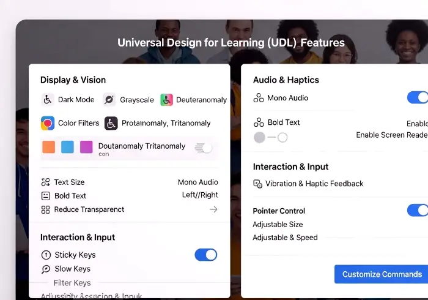Click the Pointer Control label
The width and height of the screenshot is (428, 300).
click(x=279, y=211)
